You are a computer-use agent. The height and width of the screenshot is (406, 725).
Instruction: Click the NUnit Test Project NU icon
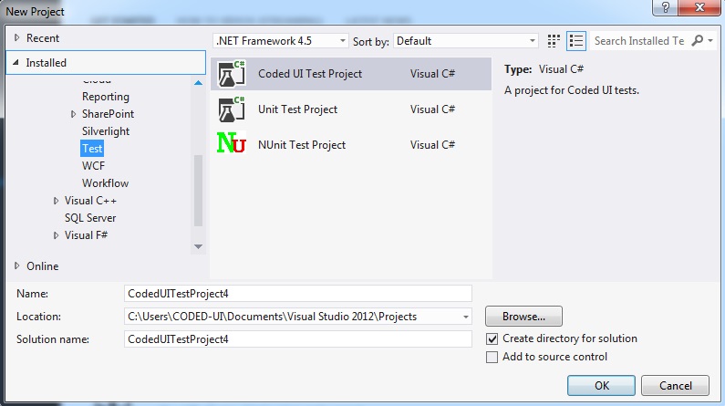[232, 143]
